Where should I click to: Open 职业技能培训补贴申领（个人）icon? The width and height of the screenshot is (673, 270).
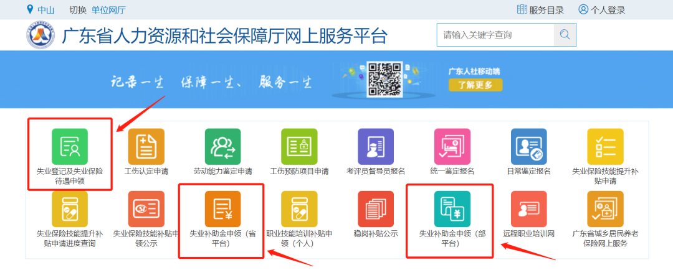pos(299,209)
